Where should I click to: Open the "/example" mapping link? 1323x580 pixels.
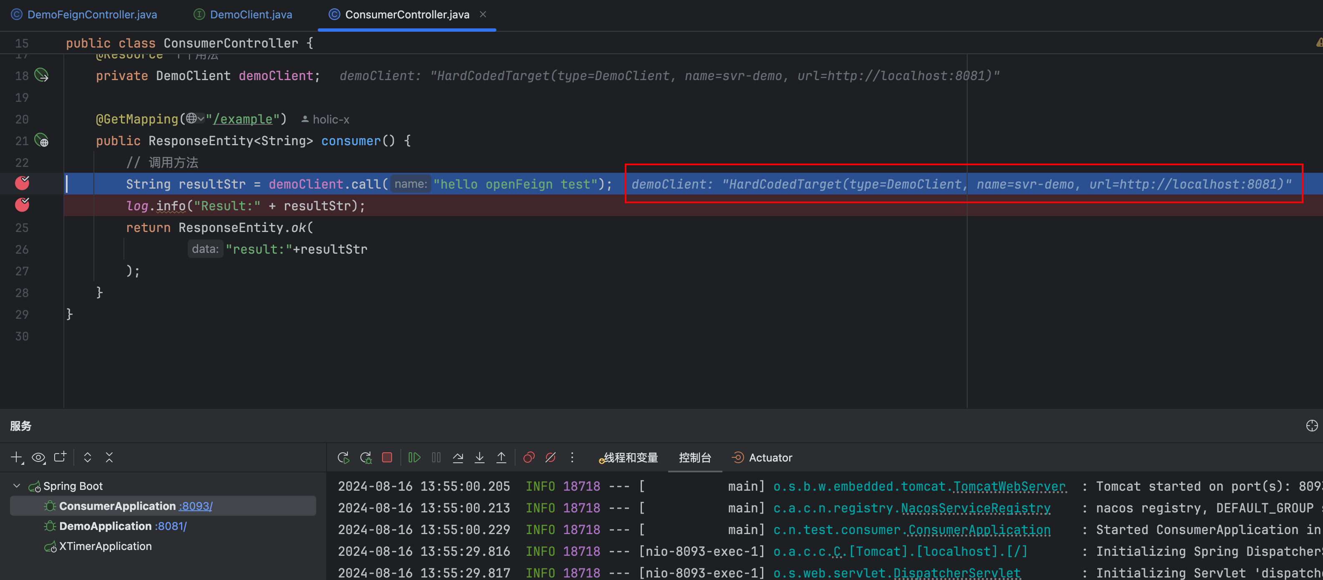tap(242, 119)
